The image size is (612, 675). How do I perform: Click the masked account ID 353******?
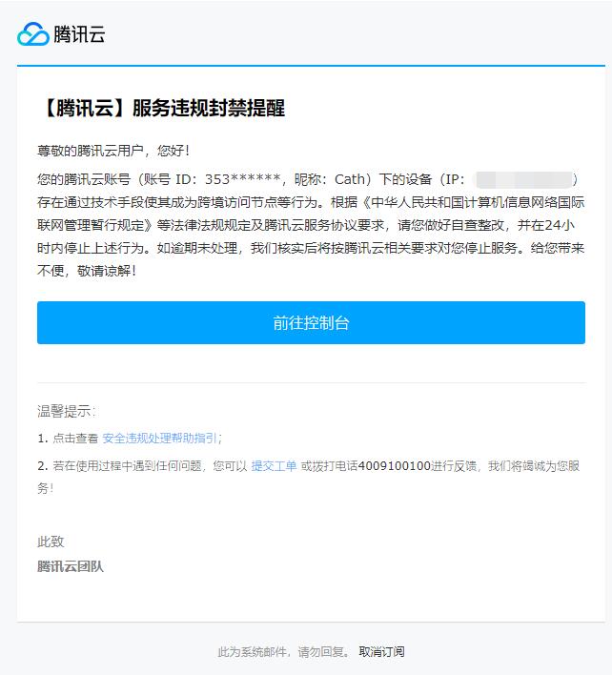point(243,179)
